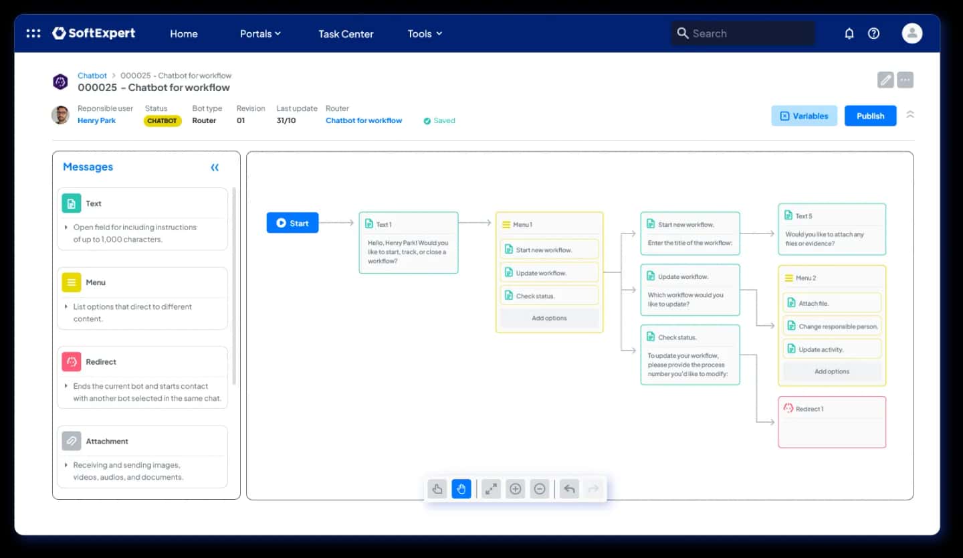
Task: Click into the Search field
Action: click(x=743, y=33)
